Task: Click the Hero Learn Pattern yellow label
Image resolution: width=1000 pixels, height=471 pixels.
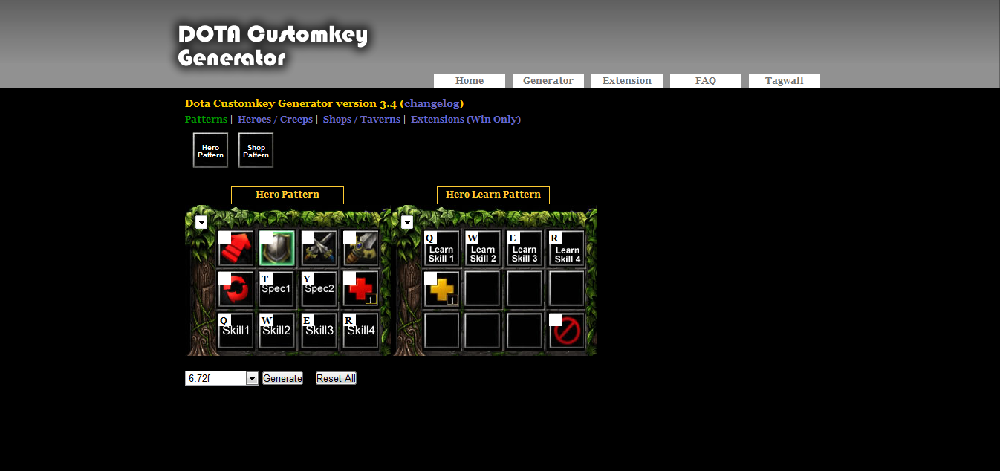Action: point(493,195)
